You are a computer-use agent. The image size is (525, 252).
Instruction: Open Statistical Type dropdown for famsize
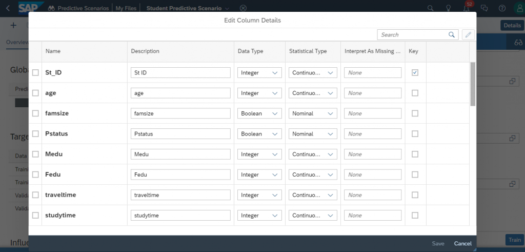313,113
